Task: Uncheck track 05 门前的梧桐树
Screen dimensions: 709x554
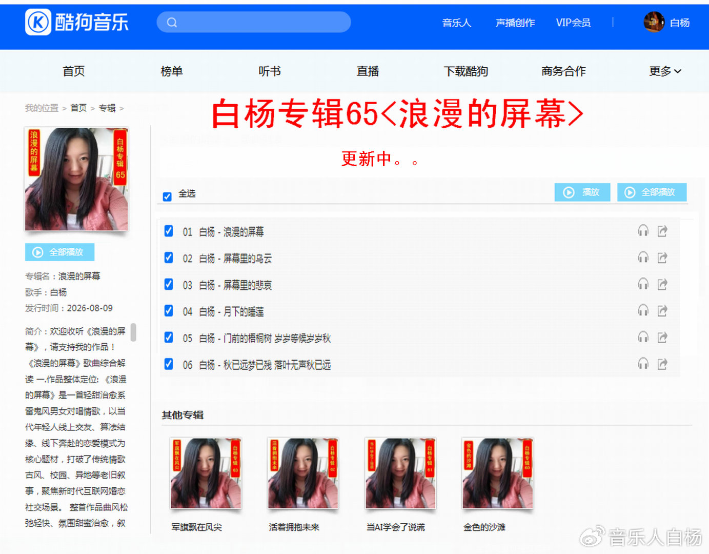Action: [169, 338]
